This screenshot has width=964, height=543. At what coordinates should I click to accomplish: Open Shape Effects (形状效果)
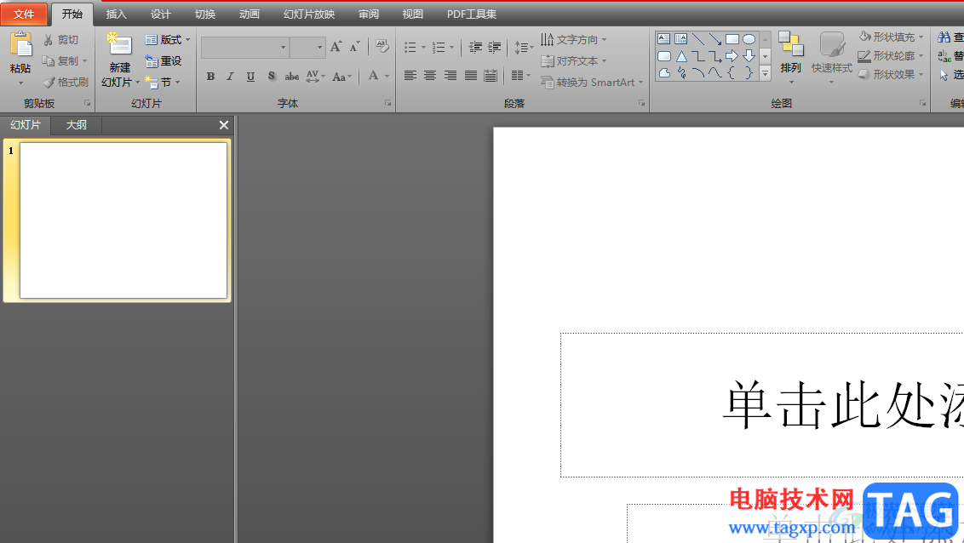click(x=891, y=74)
